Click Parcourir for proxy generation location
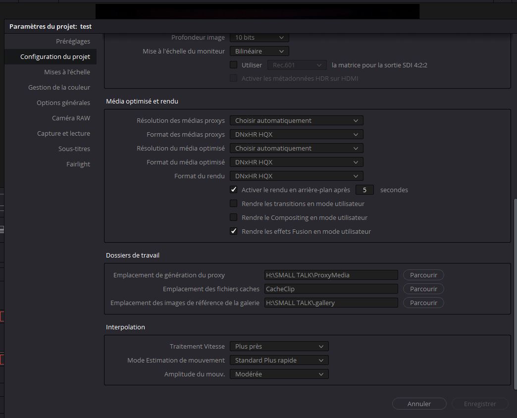The image size is (517, 418). coord(423,275)
